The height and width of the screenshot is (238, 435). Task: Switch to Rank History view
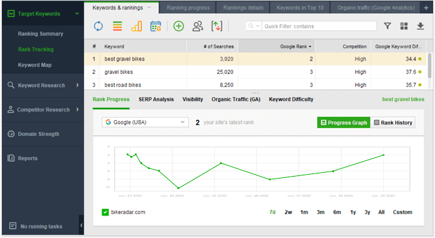[393, 123]
